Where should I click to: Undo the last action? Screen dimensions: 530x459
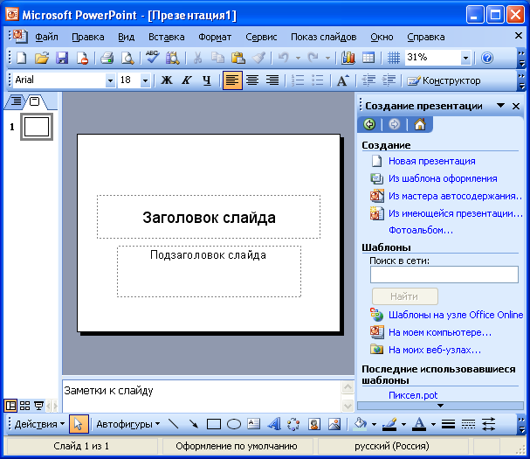(x=283, y=58)
